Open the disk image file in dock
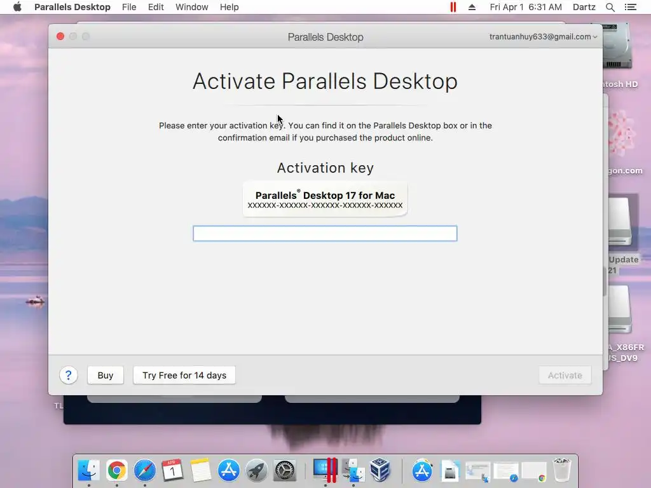 (x=450, y=471)
